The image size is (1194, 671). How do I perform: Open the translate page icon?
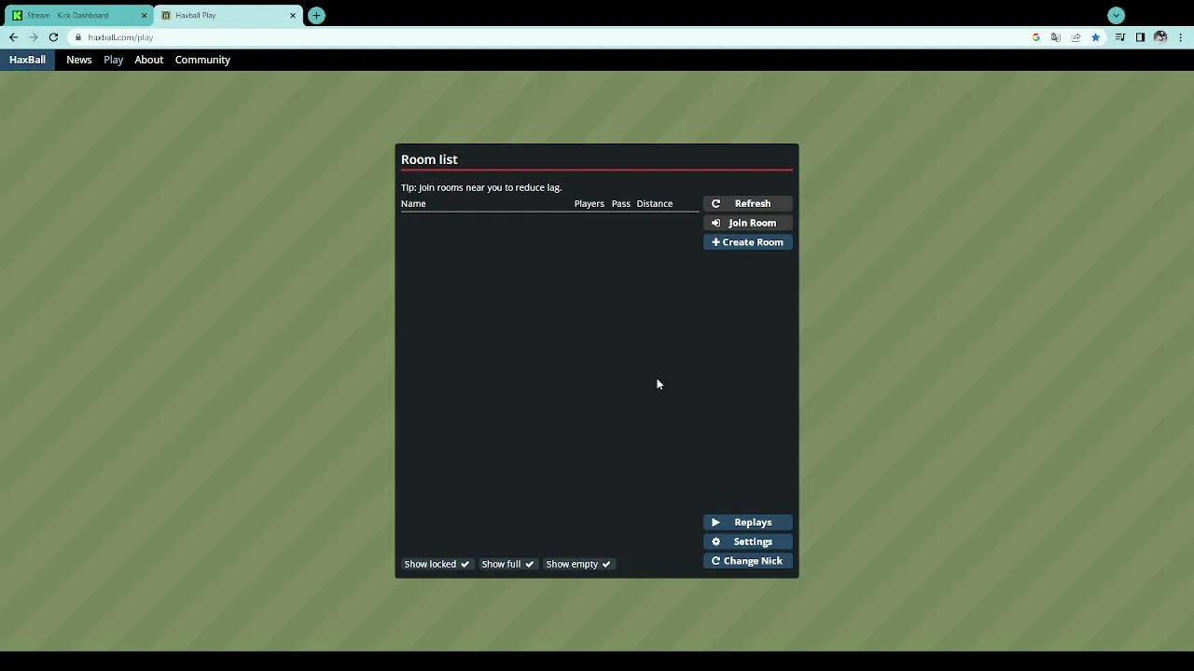pyautogui.click(x=1056, y=37)
